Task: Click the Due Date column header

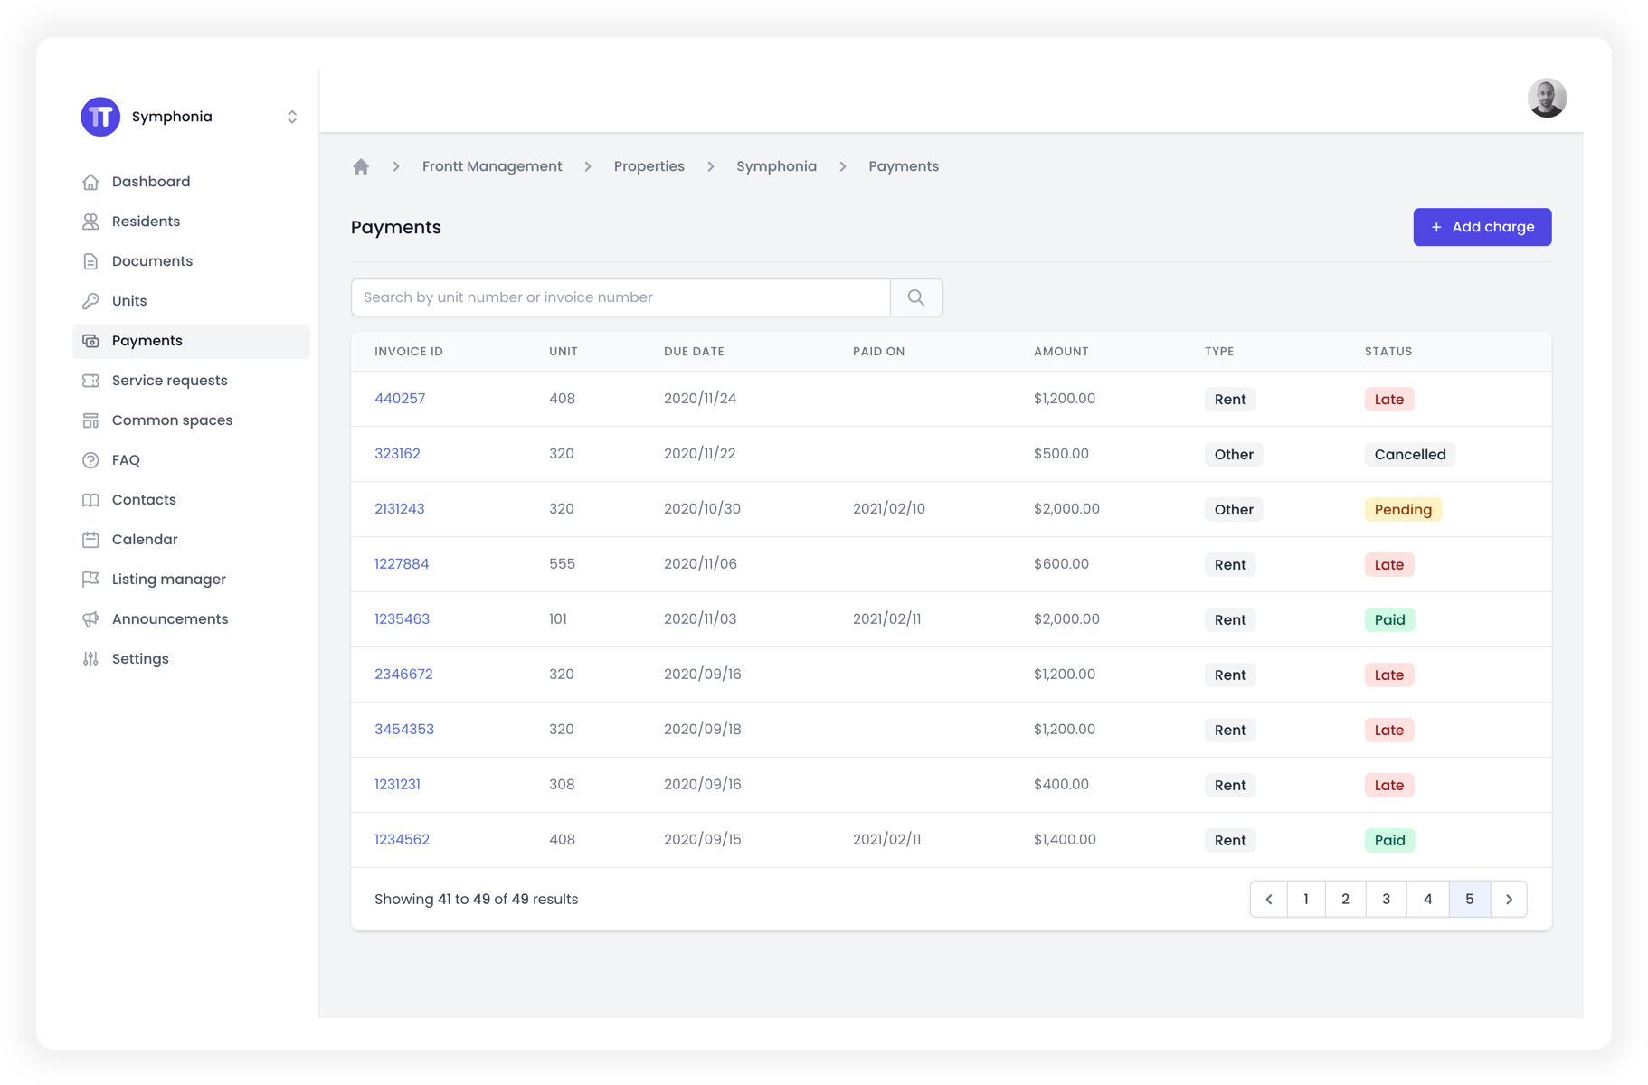Action: point(694,352)
